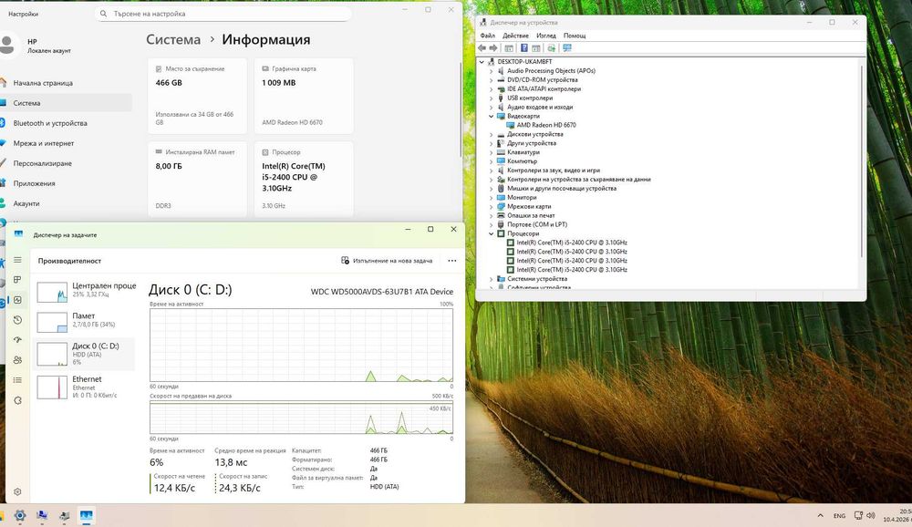
Task: Toggle the console tree icon in Device Manager toolbar
Action: tap(509, 48)
